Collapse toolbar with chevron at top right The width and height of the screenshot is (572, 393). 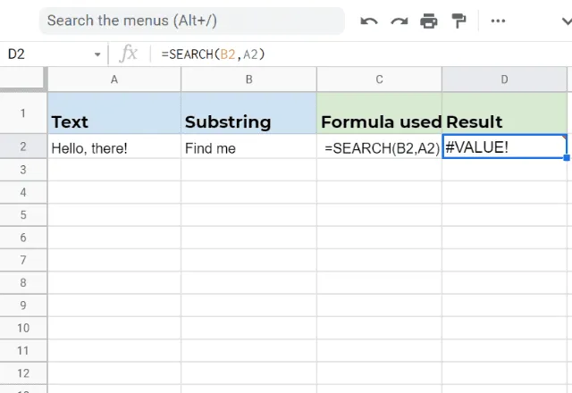click(x=567, y=21)
